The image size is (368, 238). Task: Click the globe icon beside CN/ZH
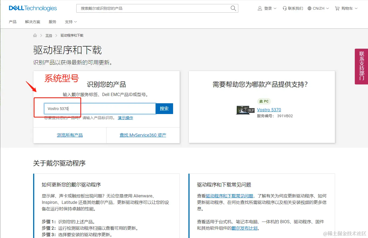click(309, 8)
